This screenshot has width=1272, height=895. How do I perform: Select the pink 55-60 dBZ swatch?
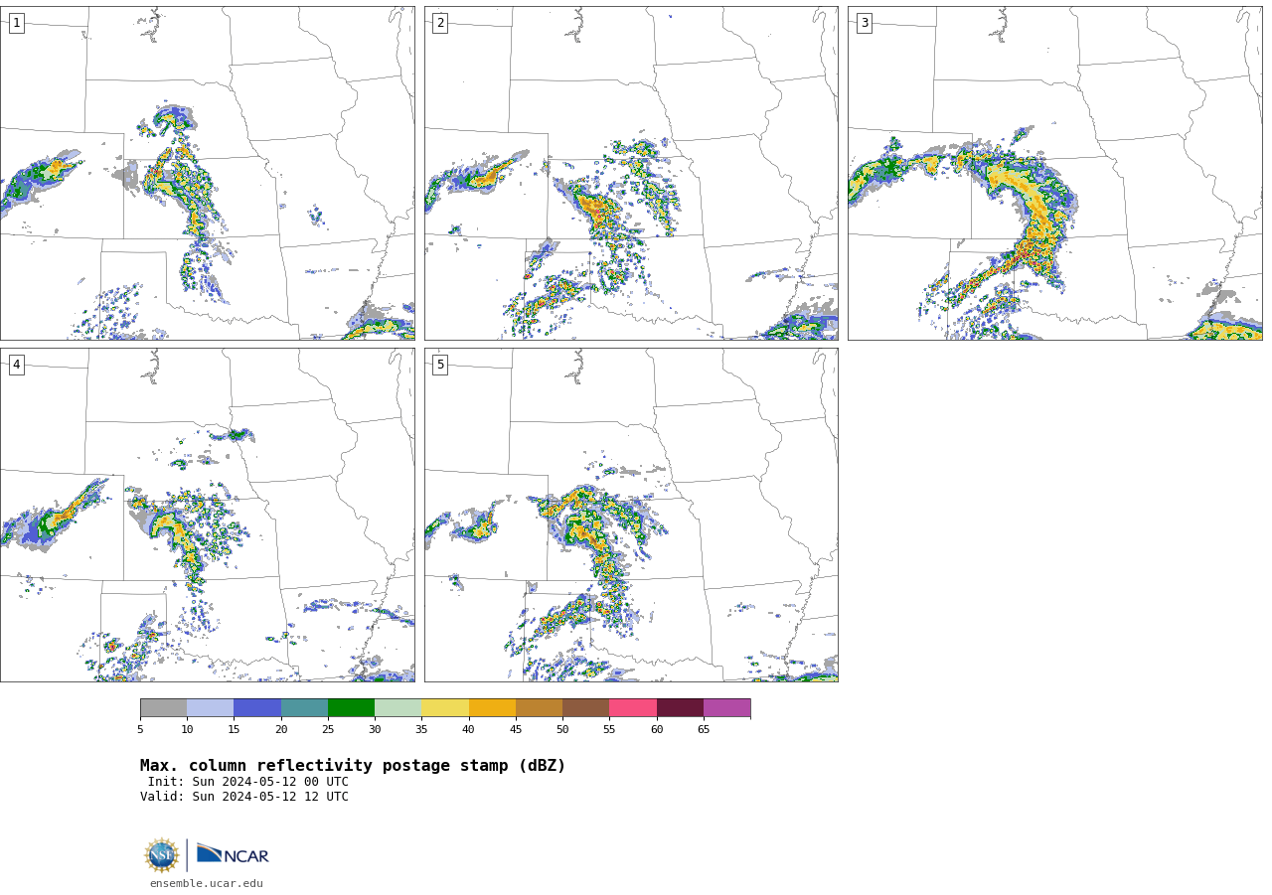click(633, 707)
